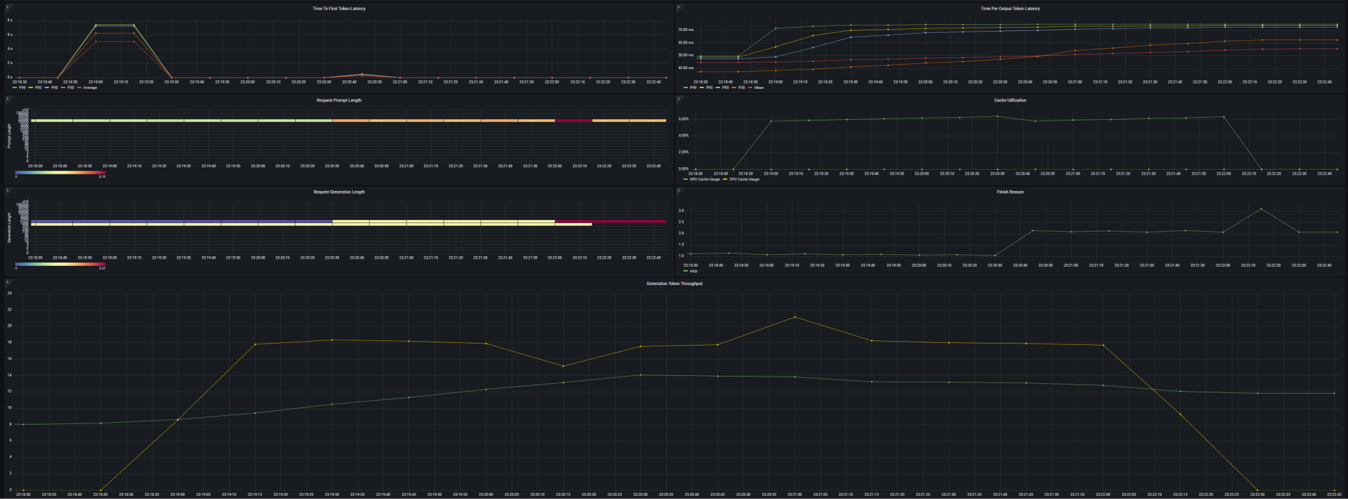Viewport: 1348px width, 499px height.
Task: Open Request Generation Length panel title menu
Action: (339, 192)
